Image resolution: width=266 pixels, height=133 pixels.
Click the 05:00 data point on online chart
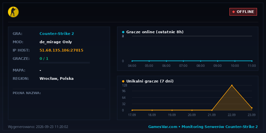pos(149,61)
